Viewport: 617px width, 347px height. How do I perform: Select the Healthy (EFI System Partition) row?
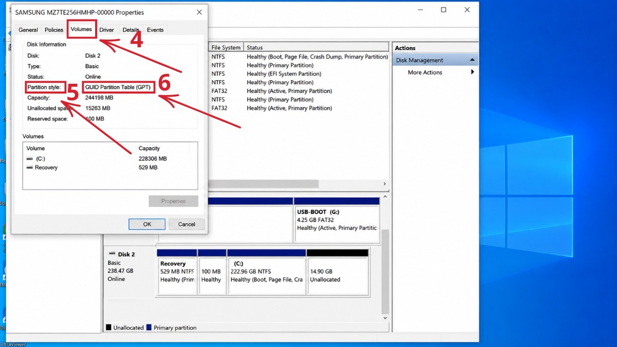click(299, 74)
